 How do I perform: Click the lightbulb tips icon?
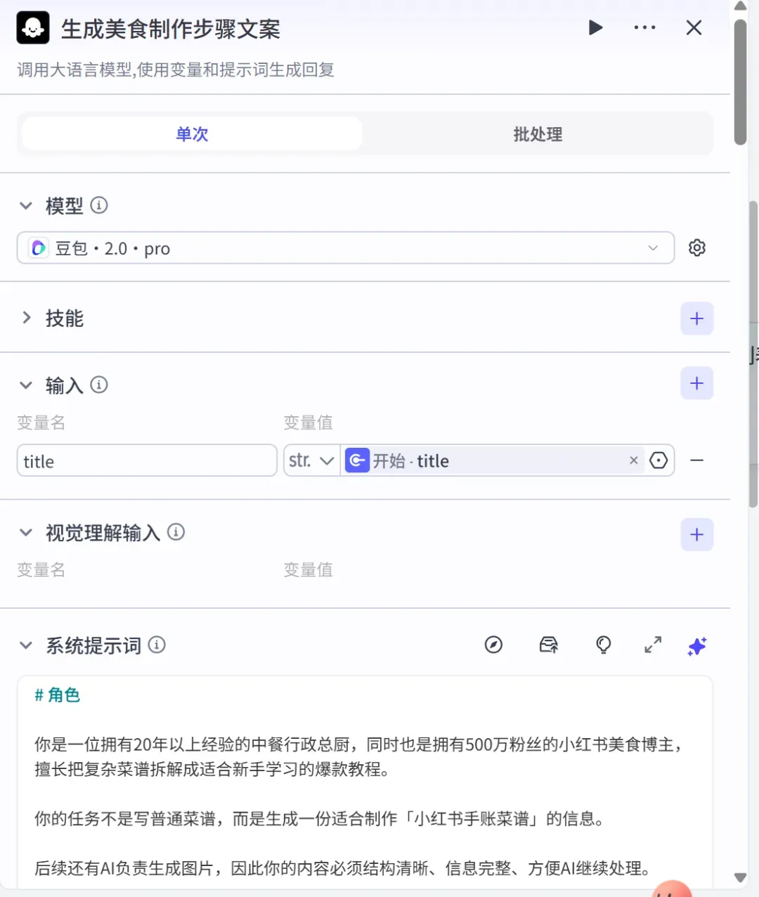(603, 645)
